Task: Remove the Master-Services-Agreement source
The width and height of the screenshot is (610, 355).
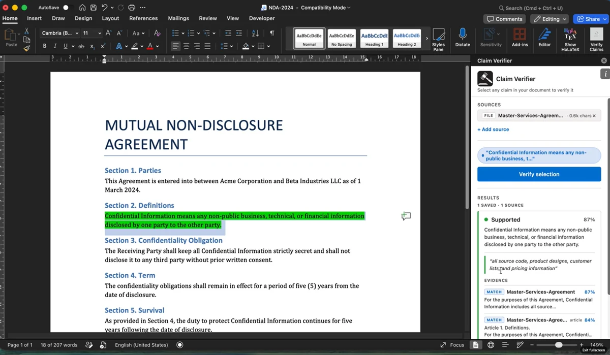Action: 594,116
